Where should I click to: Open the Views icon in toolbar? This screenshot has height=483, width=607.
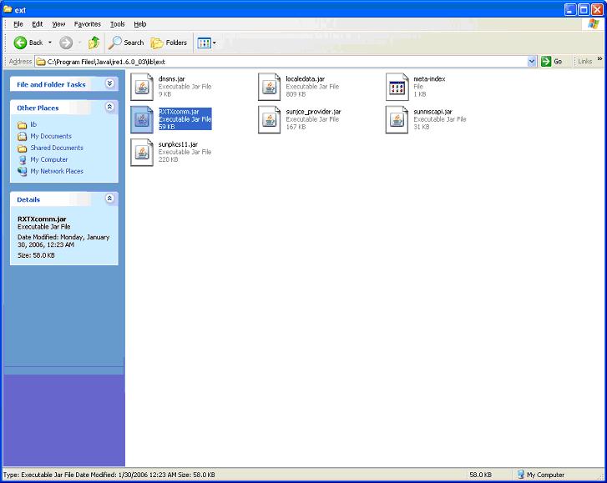pyautogui.click(x=204, y=43)
